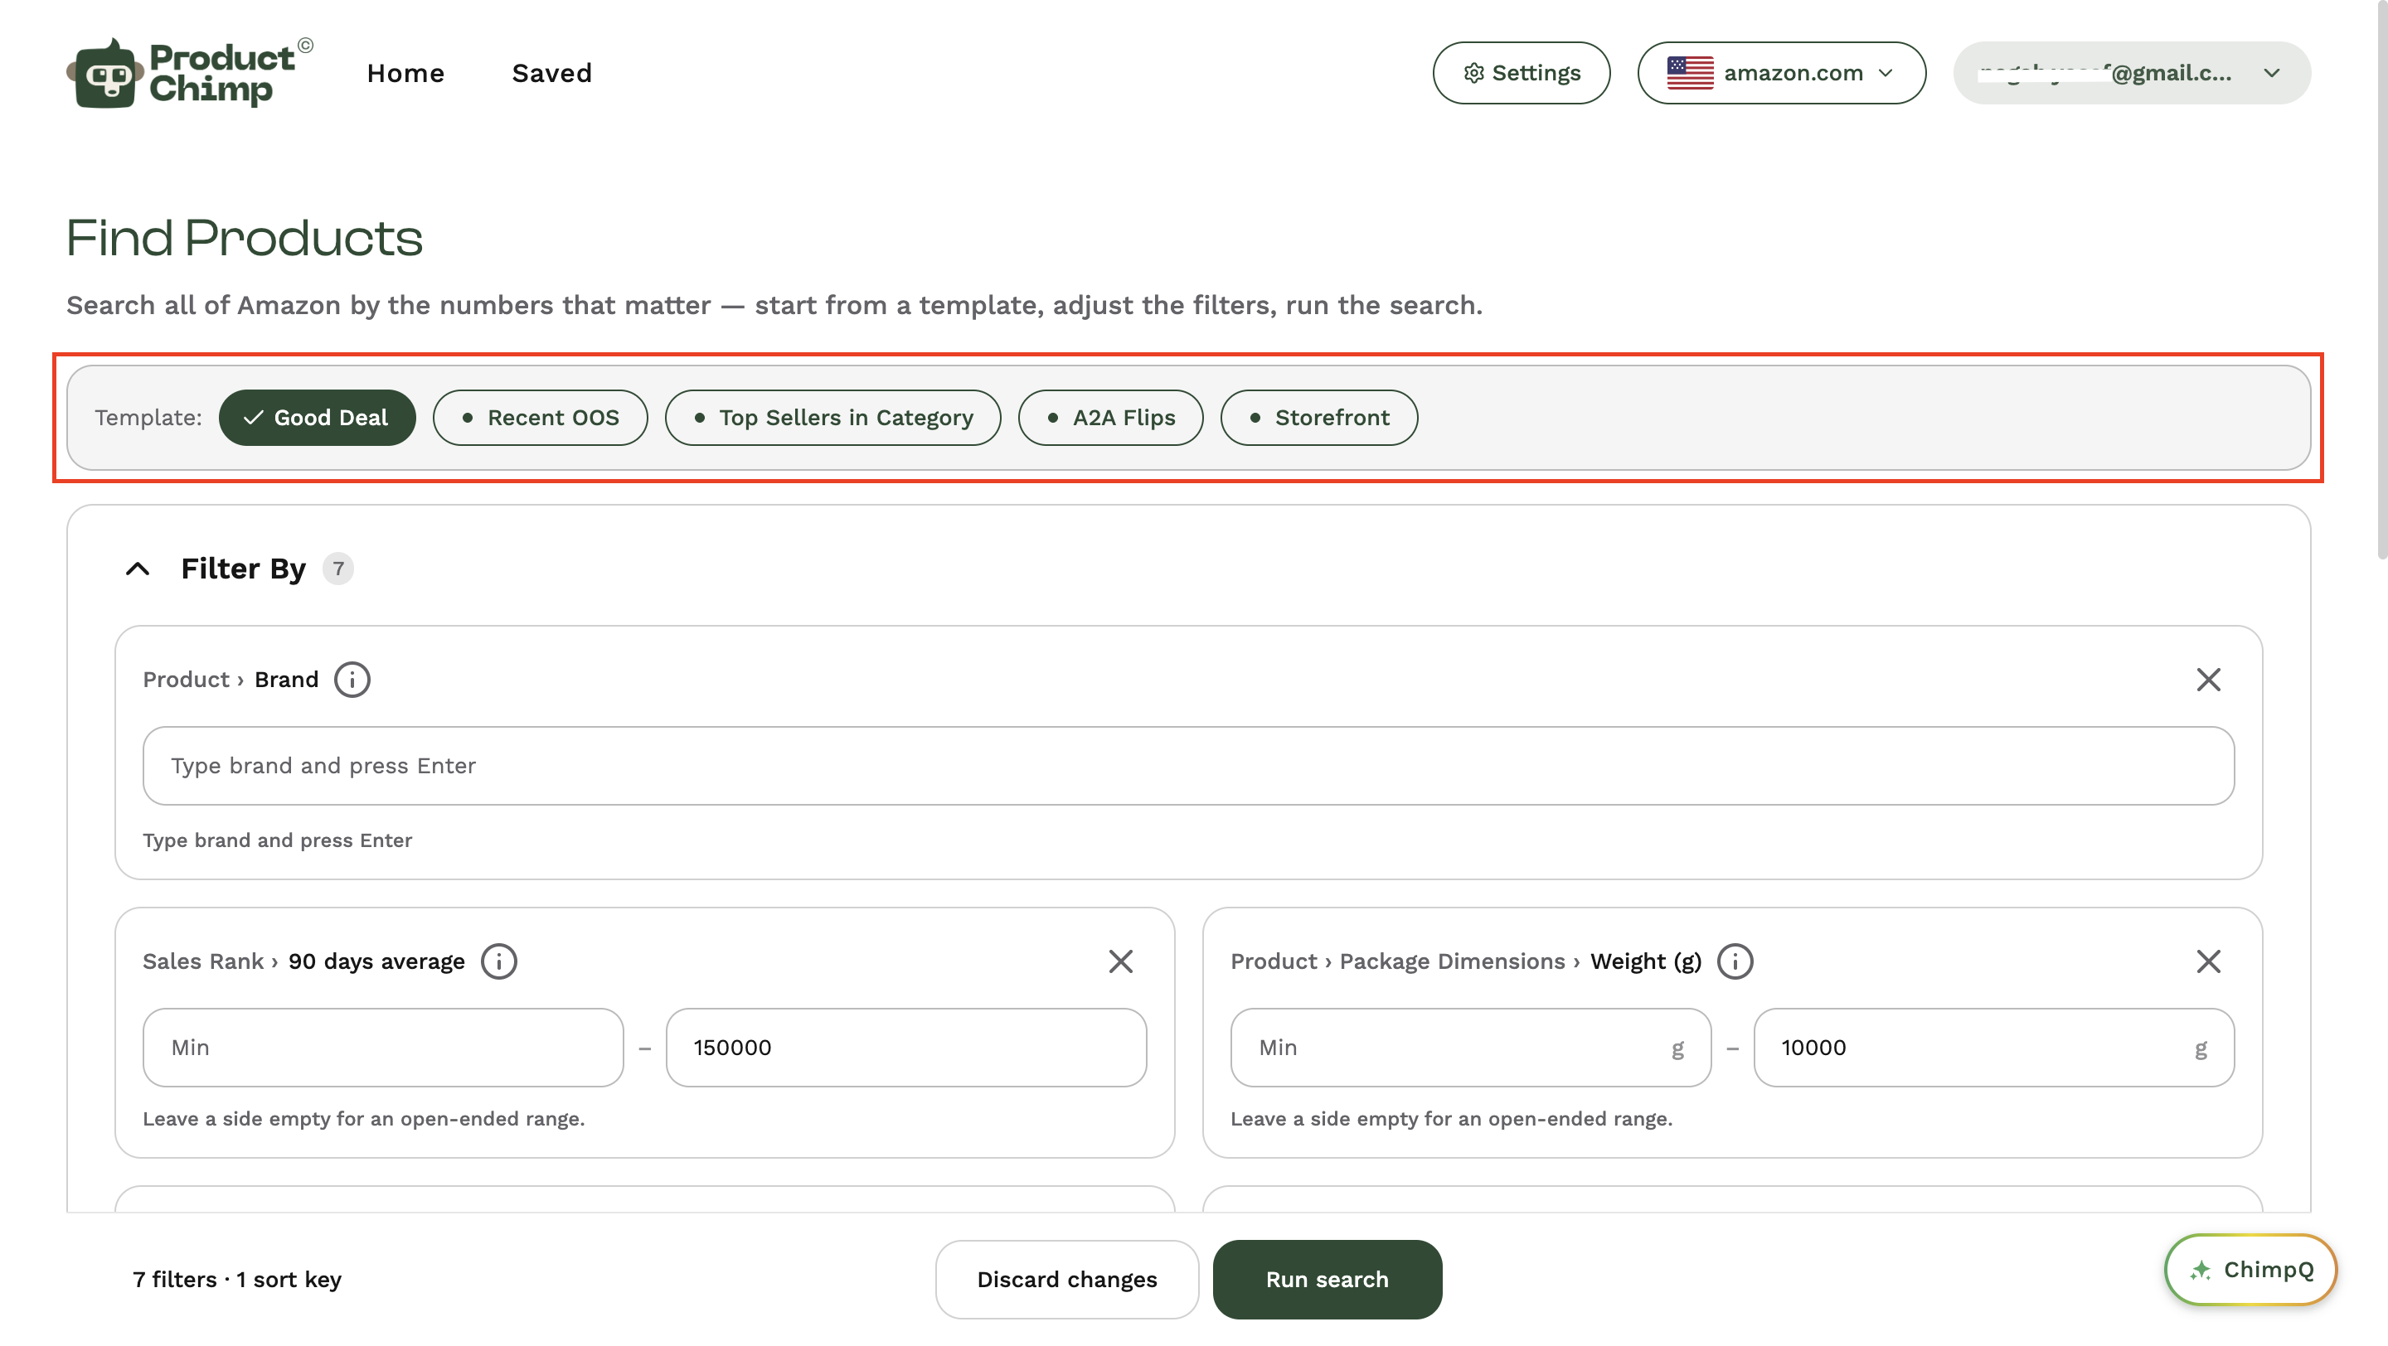Click the page vertical scrollbar

click(2381, 281)
